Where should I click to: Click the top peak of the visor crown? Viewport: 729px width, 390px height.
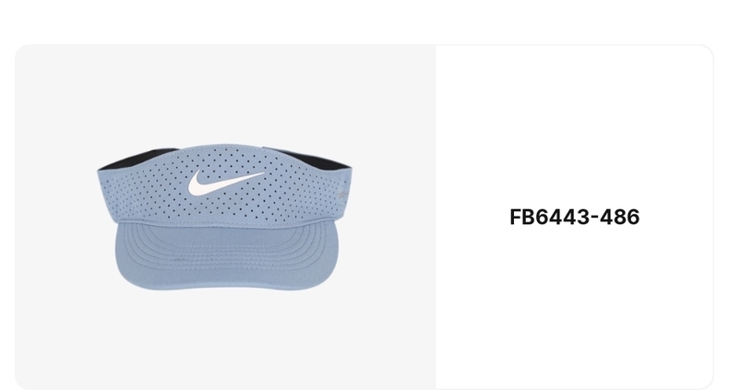(x=225, y=148)
